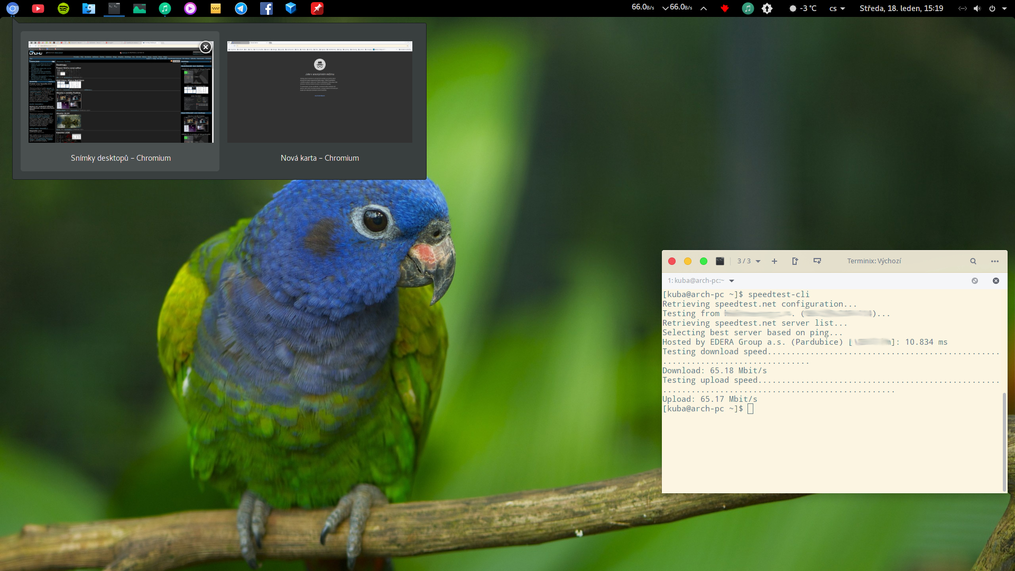Click the Upload: 65.17 Mbit/s line
Screen dimensions: 1015x571
(710, 399)
